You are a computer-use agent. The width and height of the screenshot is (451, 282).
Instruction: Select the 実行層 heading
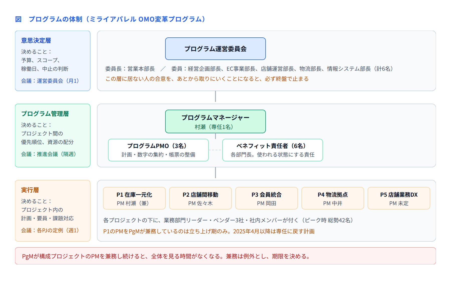pyautogui.click(x=30, y=190)
